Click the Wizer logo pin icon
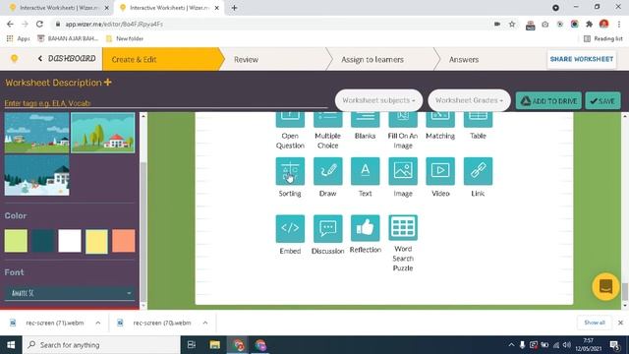629x354 pixels. (14, 59)
